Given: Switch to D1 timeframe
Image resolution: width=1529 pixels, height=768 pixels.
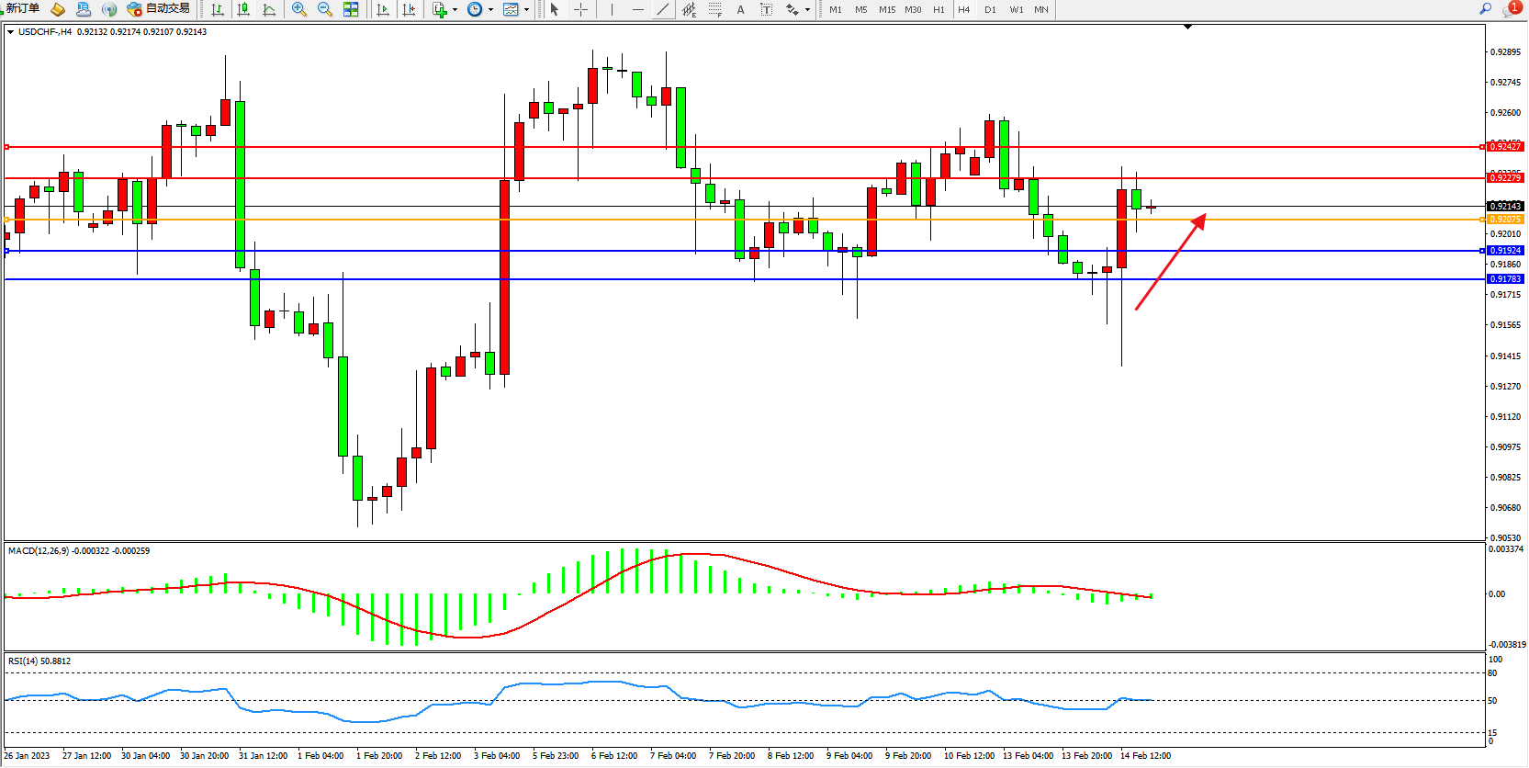Looking at the screenshot, I should coord(990,9).
